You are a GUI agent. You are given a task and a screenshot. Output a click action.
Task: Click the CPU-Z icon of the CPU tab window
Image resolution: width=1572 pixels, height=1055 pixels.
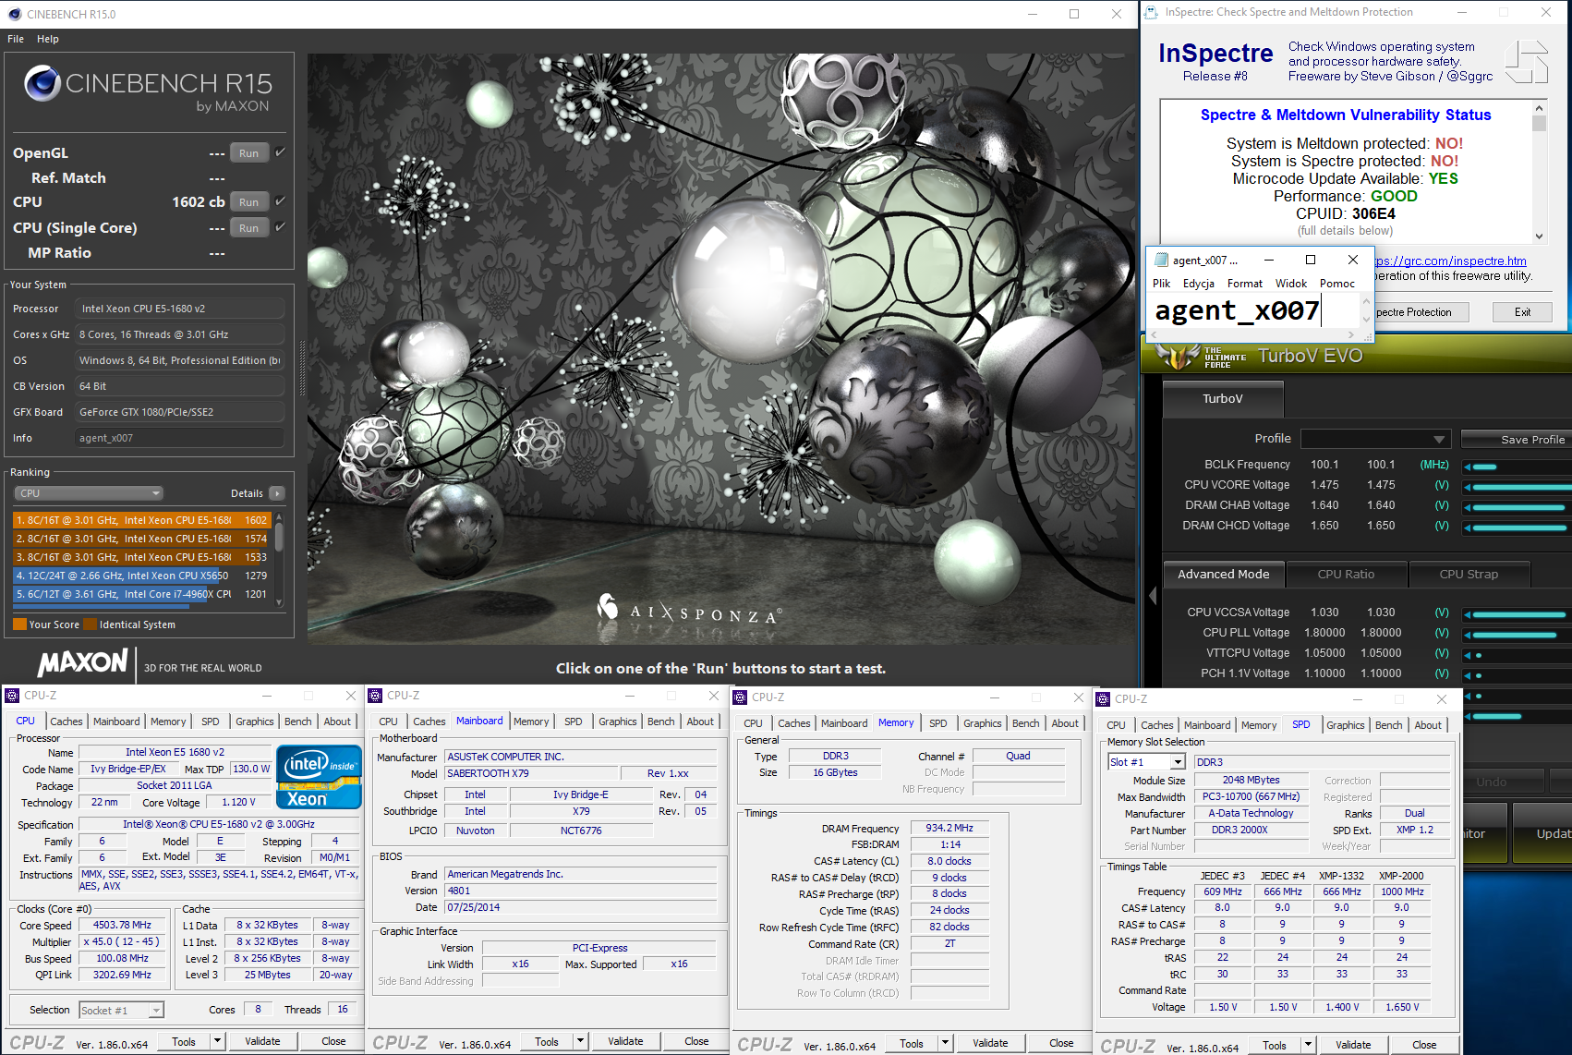[13, 696]
